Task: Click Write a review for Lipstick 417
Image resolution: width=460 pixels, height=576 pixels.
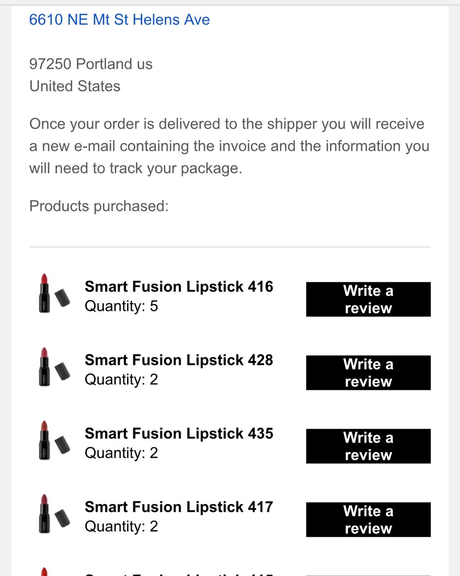Action: coord(368,520)
